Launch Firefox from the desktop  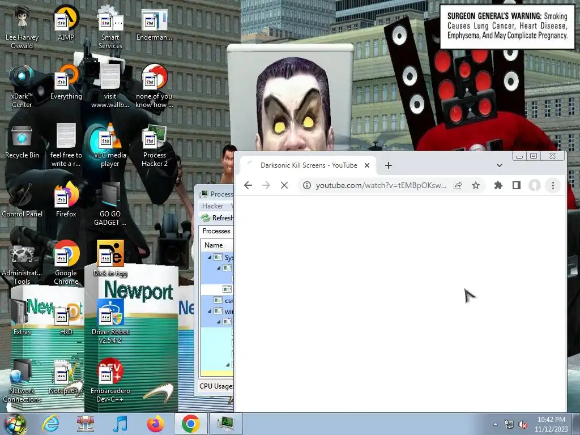tap(66, 200)
